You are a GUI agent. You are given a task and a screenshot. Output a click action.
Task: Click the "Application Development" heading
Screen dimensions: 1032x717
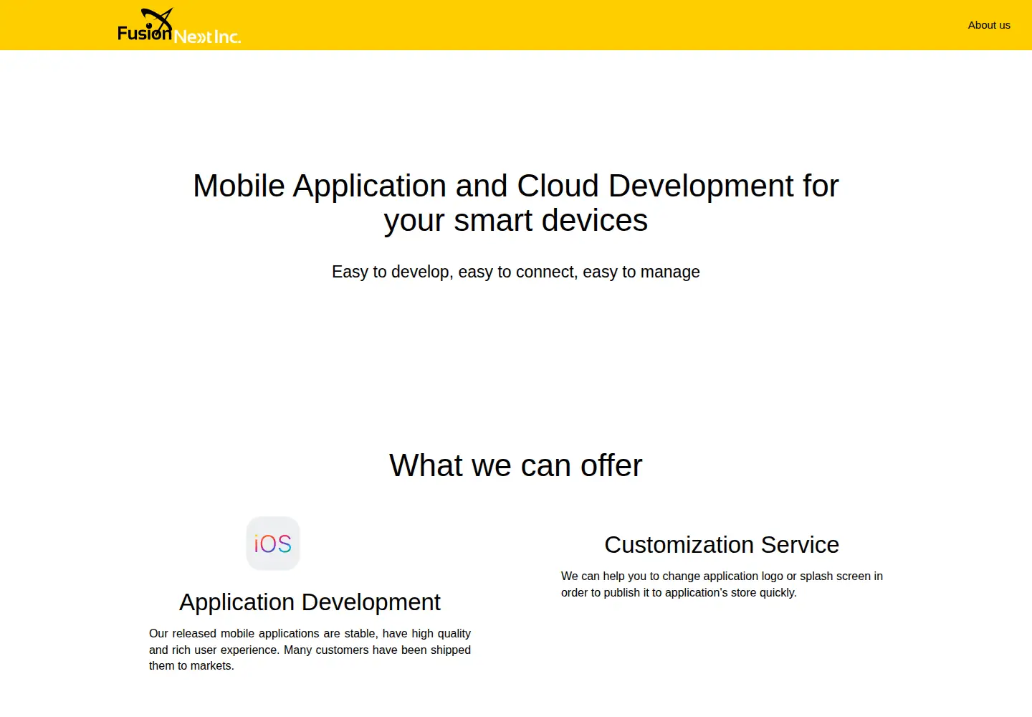pyautogui.click(x=310, y=602)
